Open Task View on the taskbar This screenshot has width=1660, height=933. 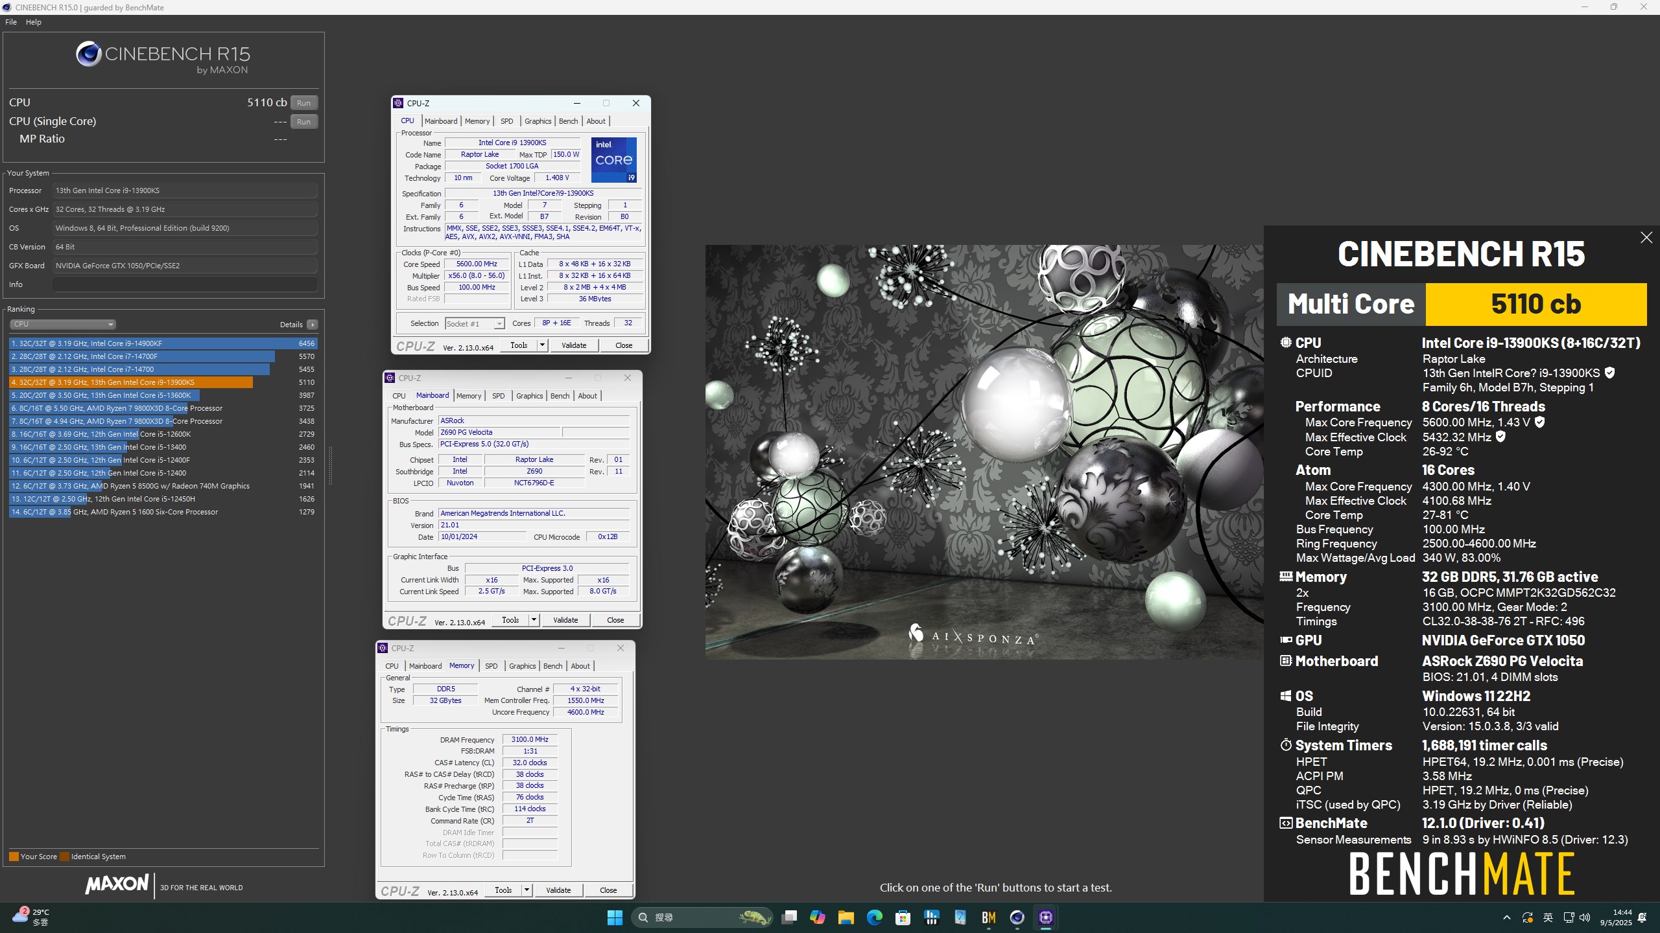click(x=788, y=917)
